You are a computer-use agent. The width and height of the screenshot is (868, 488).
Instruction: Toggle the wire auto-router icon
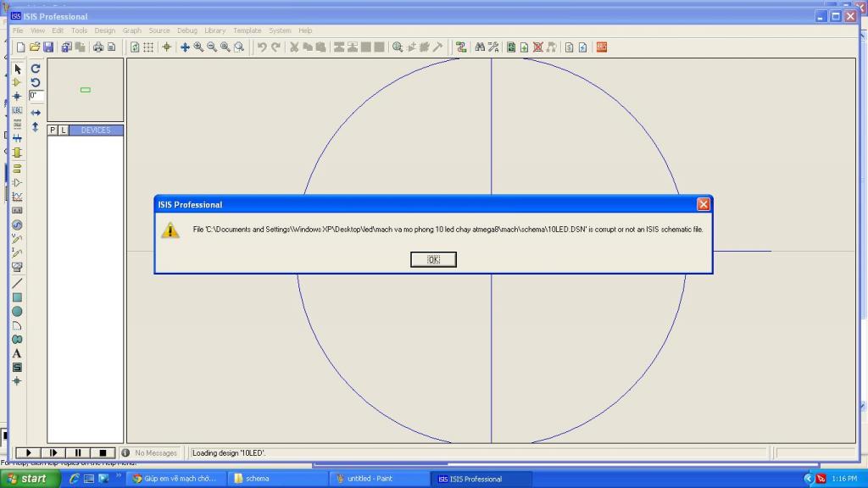click(461, 47)
